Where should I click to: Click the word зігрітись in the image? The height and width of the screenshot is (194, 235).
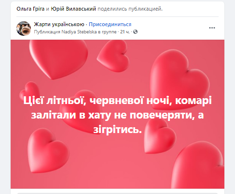[x=117, y=130]
